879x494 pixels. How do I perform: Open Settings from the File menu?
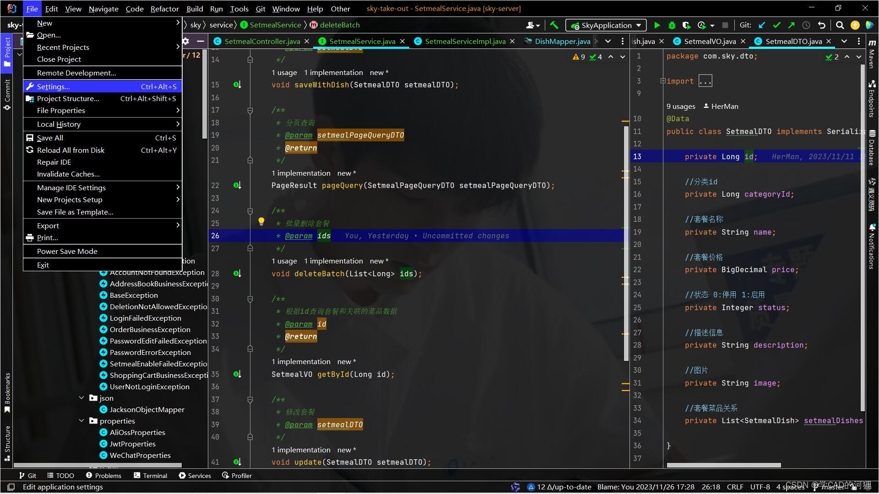54,86
